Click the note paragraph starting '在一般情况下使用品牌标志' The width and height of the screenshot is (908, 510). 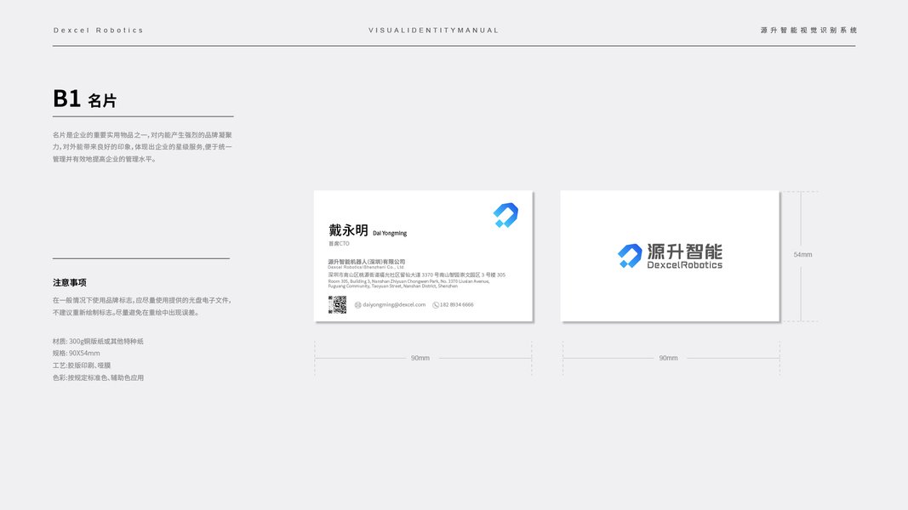[x=142, y=307]
